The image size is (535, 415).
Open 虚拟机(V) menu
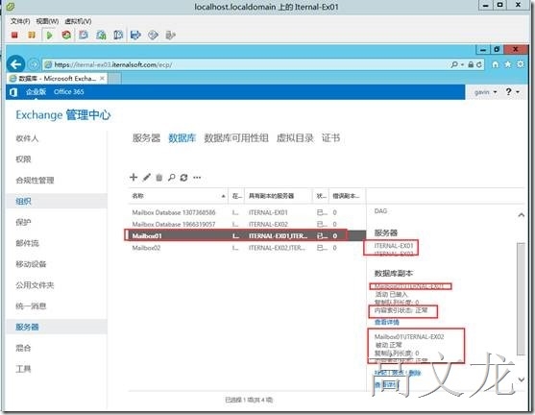pos(78,21)
